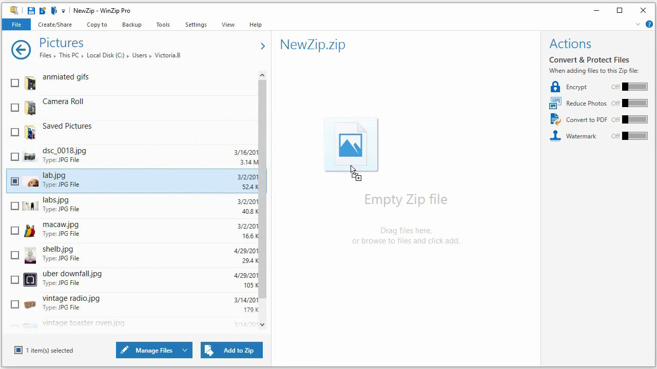Open the Create/Share tab
This screenshot has width=657, height=369.
pyautogui.click(x=55, y=24)
